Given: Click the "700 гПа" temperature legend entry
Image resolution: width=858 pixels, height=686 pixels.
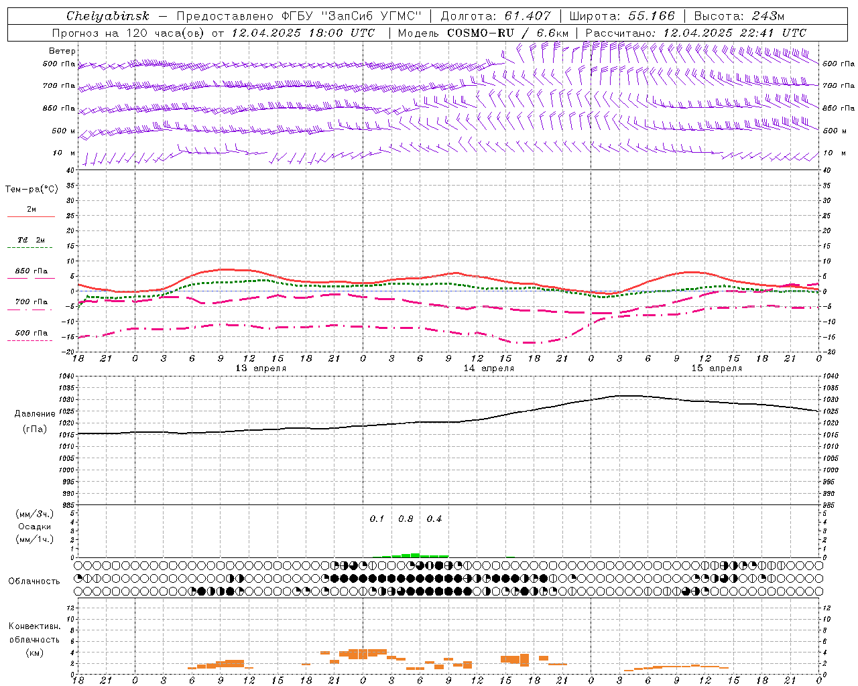Looking at the screenshot, I should (x=31, y=302).
